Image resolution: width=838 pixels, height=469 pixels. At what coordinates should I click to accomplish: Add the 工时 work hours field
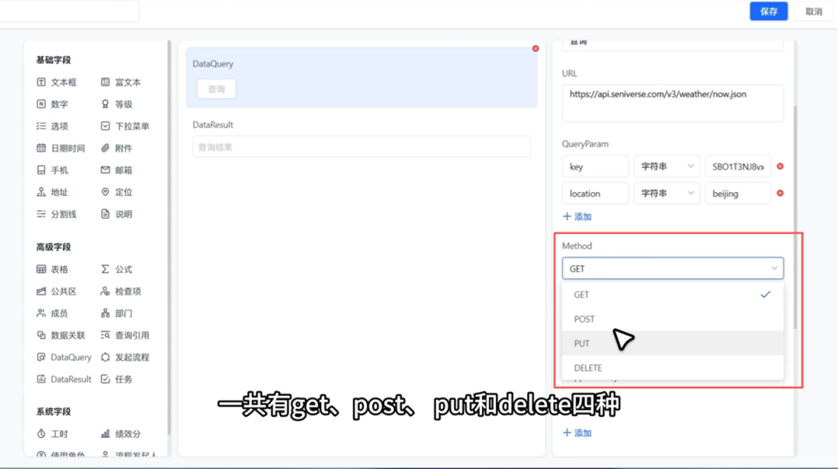pos(53,434)
